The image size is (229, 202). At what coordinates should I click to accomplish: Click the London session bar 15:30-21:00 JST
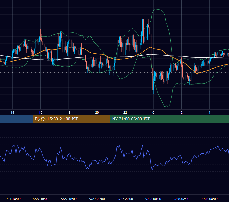71,119
